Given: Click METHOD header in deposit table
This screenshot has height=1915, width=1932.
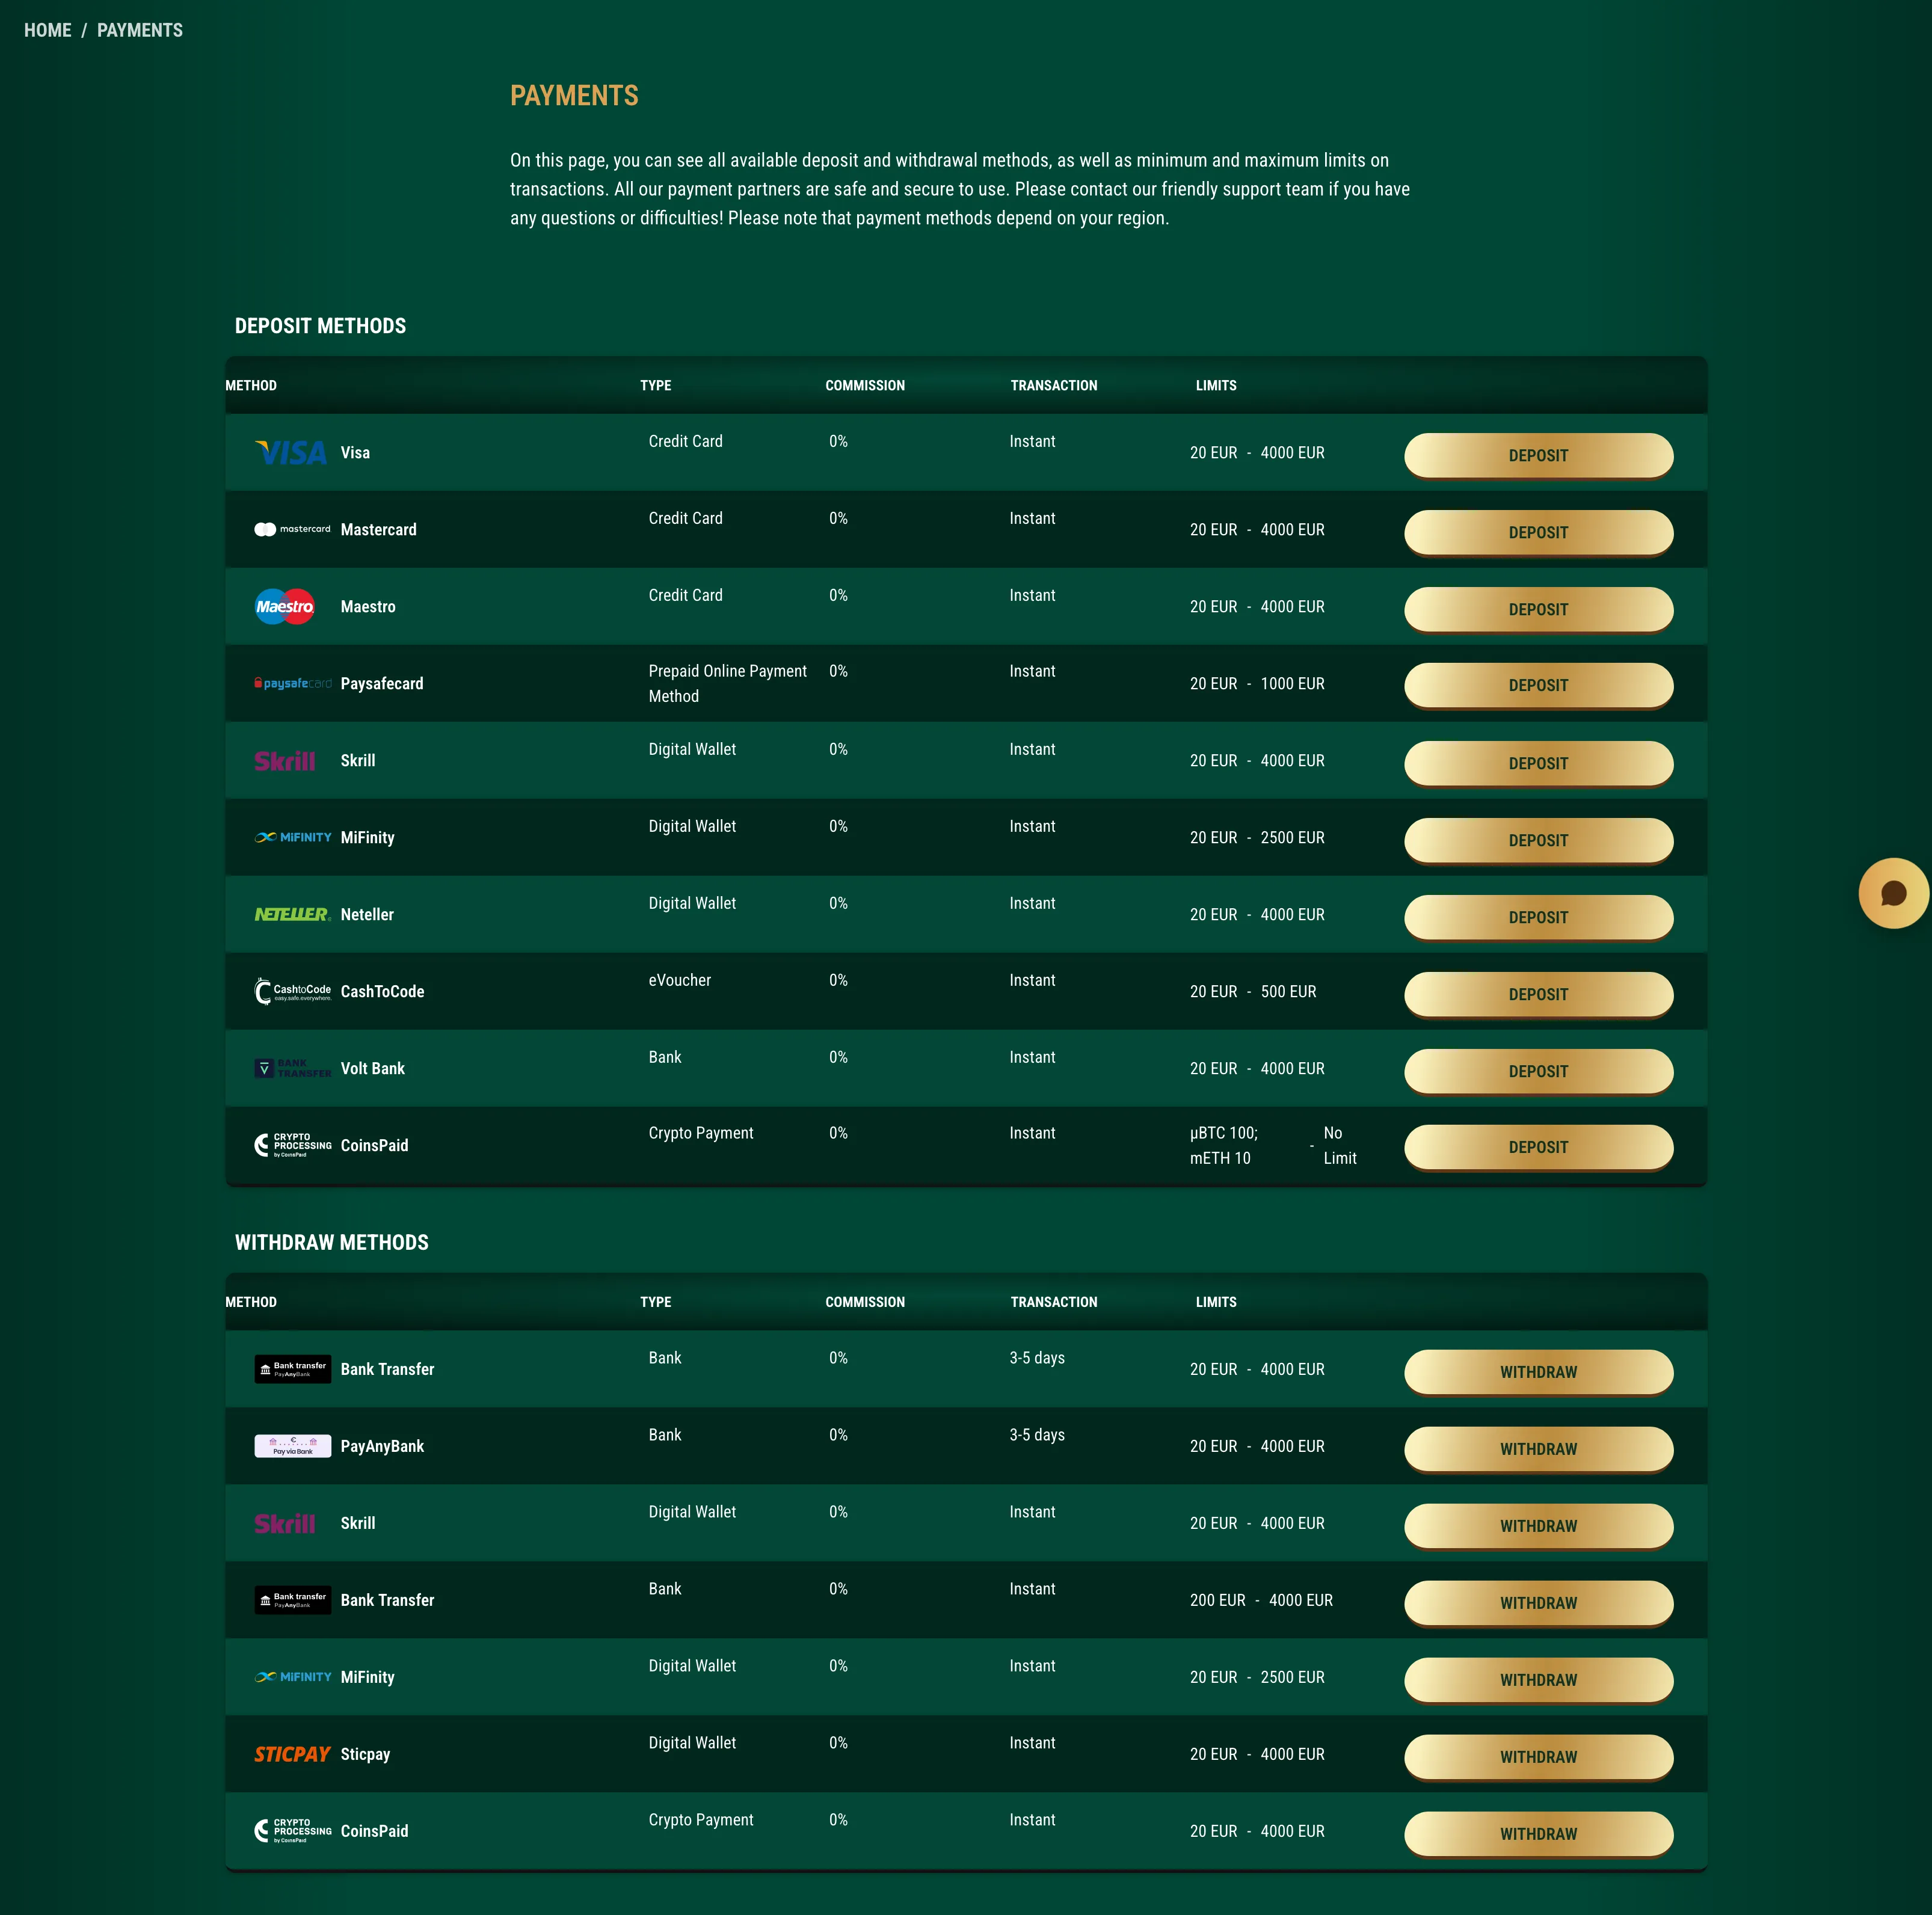Looking at the screenshot, I should point(251,385).
